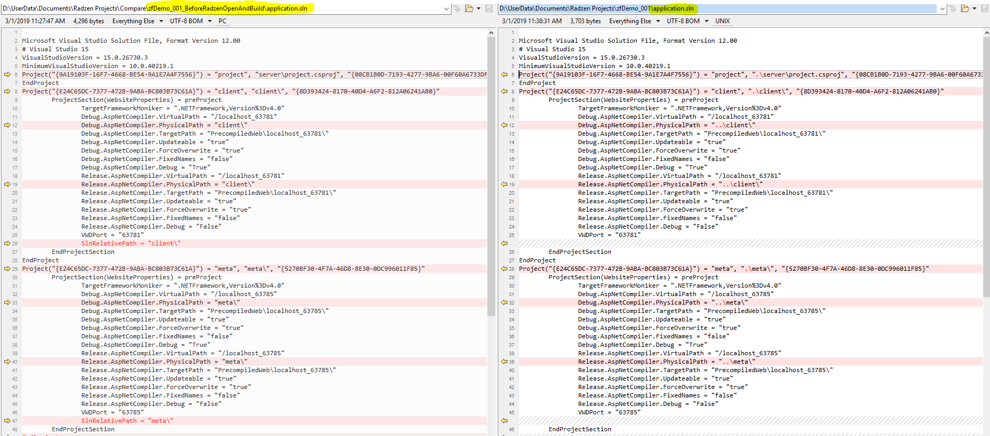The width and height of the screenshot is (990, 436).
Task: Click the left pane vertical scrollbar thumb
Action: pos(491,176)
